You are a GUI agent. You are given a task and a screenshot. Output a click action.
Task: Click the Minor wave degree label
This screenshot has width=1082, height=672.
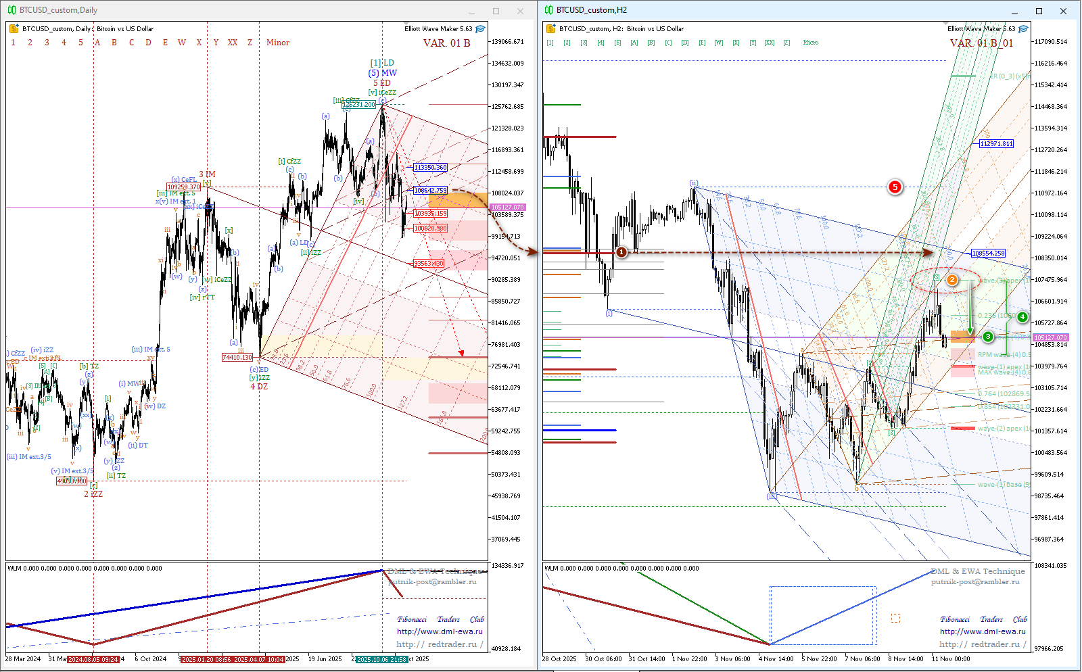(277, 43)
